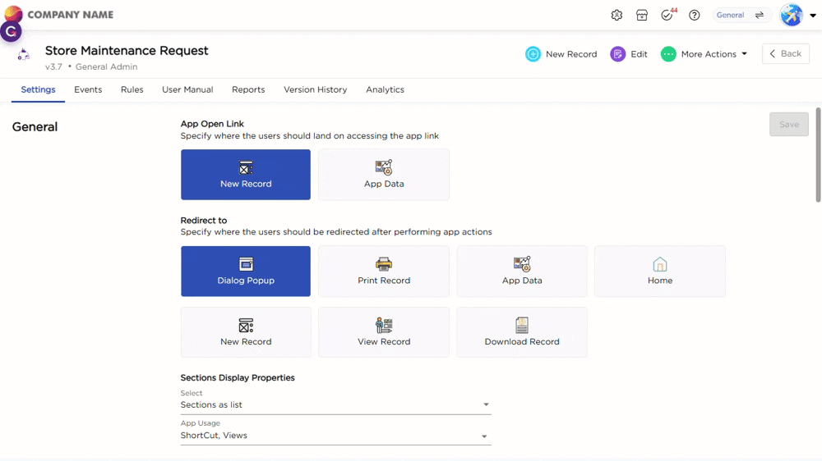Choose Home redirect option
The image size is (822, 461).
(659, 272)
